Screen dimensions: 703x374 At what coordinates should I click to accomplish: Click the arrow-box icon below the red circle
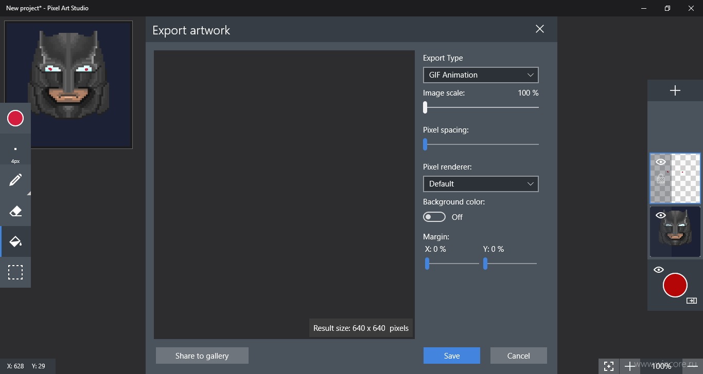(691, 301)
